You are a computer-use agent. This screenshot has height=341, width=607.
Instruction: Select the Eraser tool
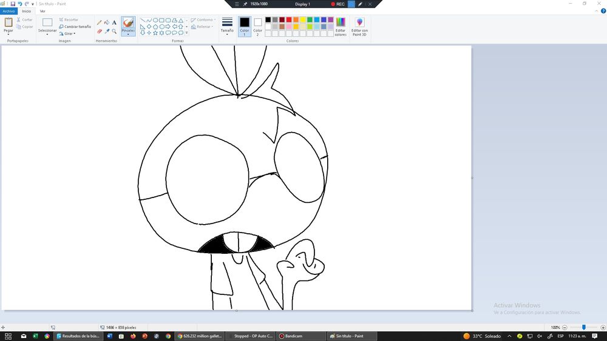[x=100, y=31]
